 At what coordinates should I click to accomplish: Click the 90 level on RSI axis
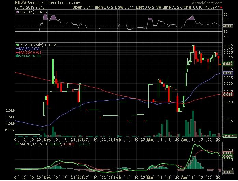click(x=225, y=15)
